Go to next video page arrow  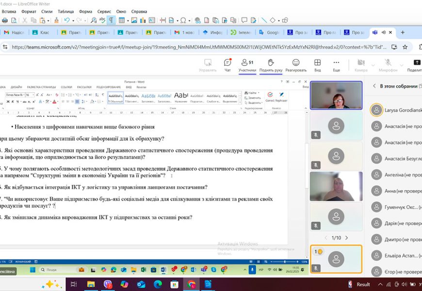tap(346, 238)
